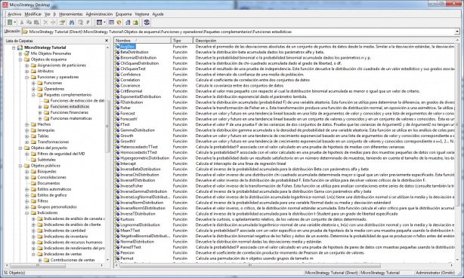Screen dimensions: 464x278
Task: Select the Grupos personalizados folder
Action: point(57,207)
